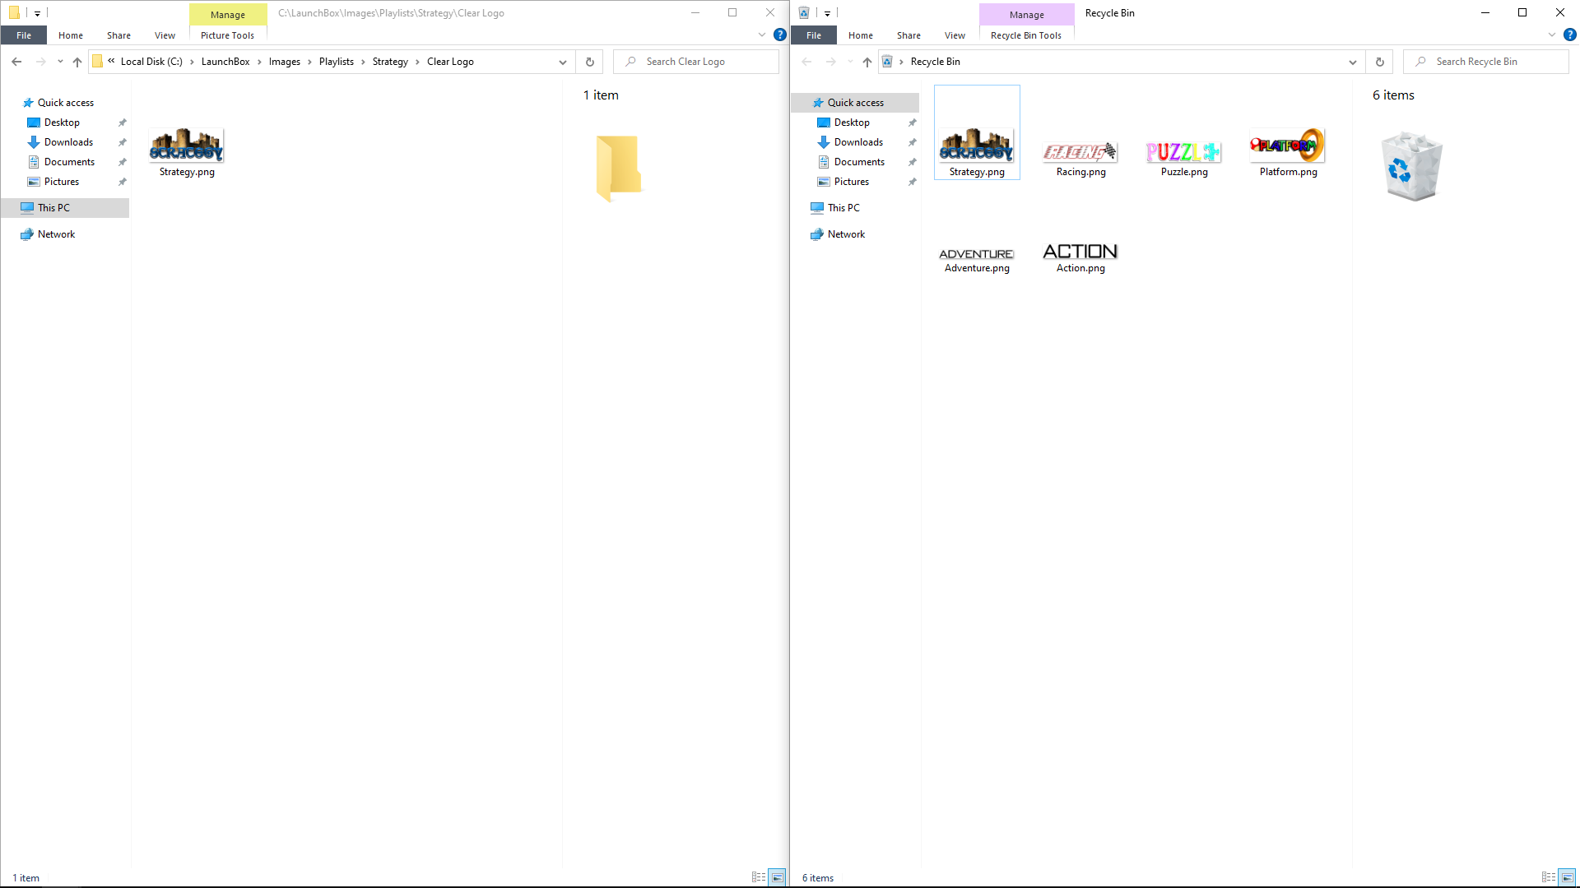1580x888 pixels.
Task: Open View tab in Clear Logo window
Action: point(165,35)
